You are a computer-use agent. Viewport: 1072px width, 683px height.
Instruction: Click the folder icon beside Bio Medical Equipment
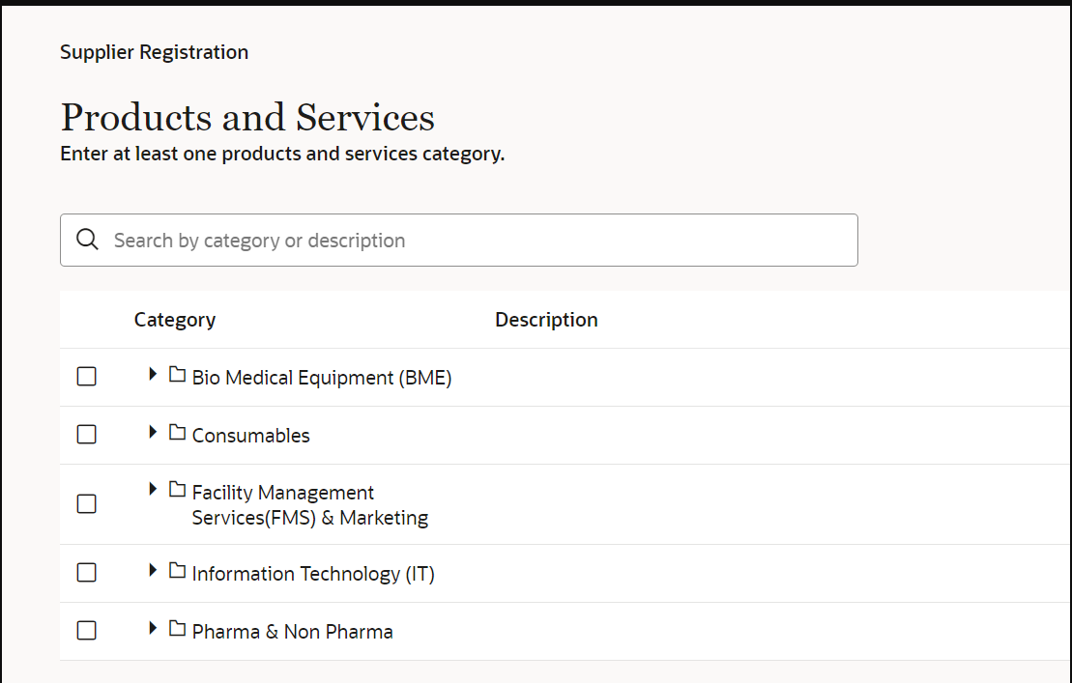point(177,375)
